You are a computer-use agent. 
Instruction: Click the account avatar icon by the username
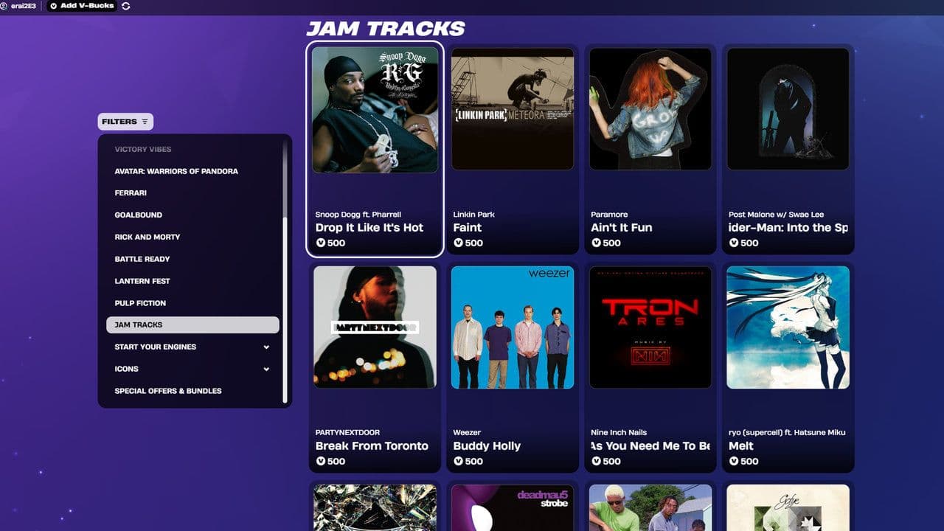tap(4, 6)
